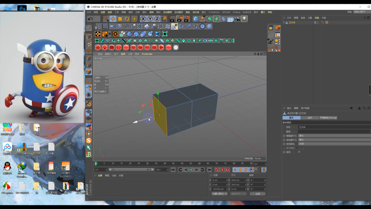This screenshot has height=209, width=371.
Task: Open the ProRender viewport menu
Action: 147,54
